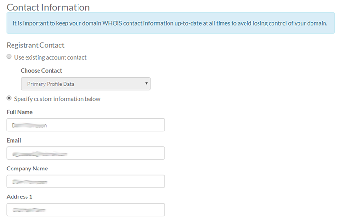Click the 'Registrant Contact' heading
This screenshot has width=337, height=222.
coord(36,45)
